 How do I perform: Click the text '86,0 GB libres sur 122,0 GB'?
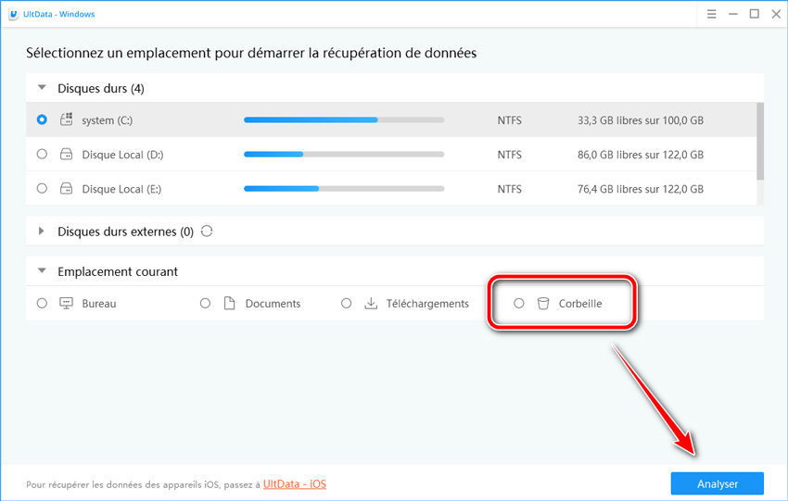pyautogui.click(x=641, y=155)
